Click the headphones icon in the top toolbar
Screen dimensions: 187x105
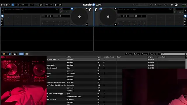point(60,5)
